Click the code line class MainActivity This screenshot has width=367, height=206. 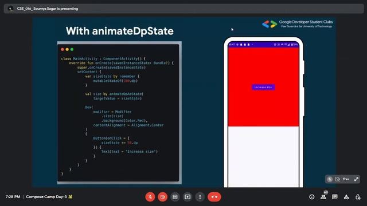pyautogui.click(x=103, y=58)
